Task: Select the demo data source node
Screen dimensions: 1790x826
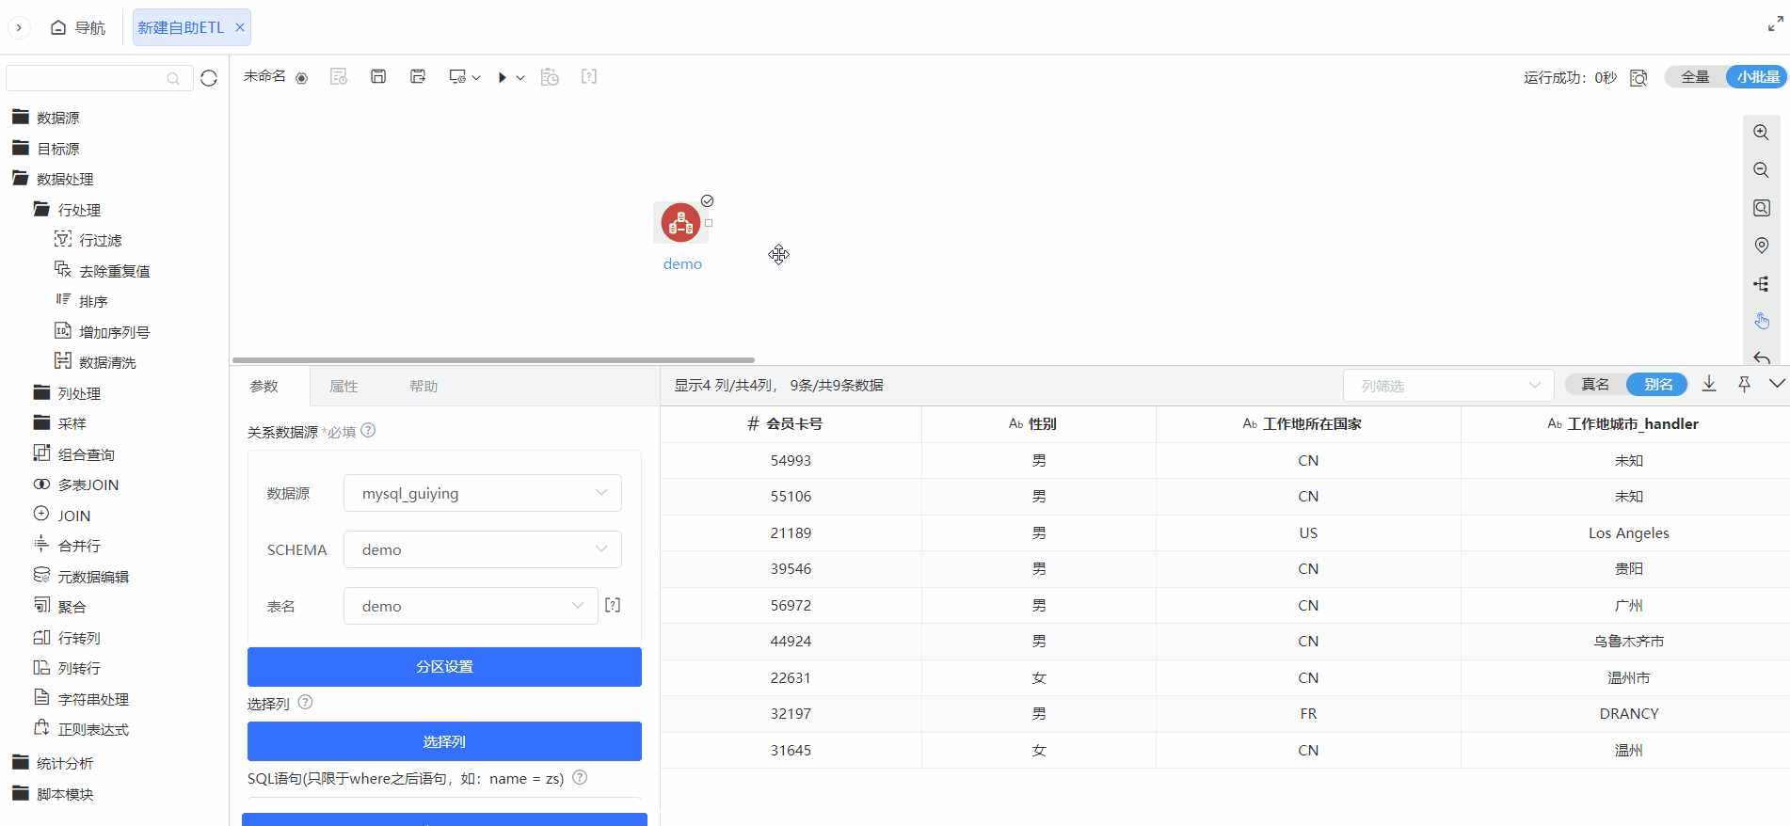Action: pos(680,223)
